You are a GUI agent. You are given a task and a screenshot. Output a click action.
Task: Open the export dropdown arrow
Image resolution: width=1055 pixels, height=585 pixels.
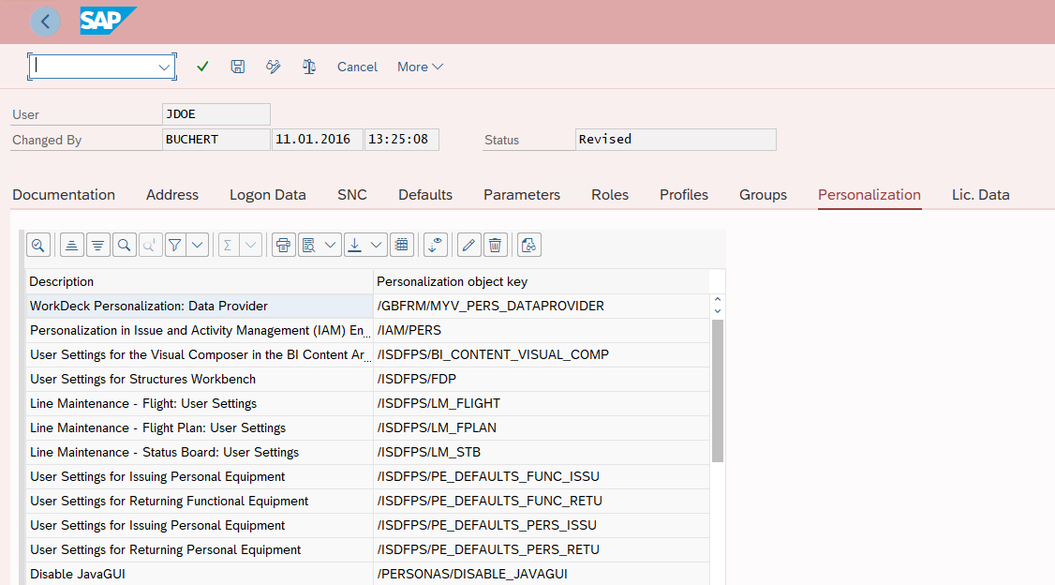point(376,245)
